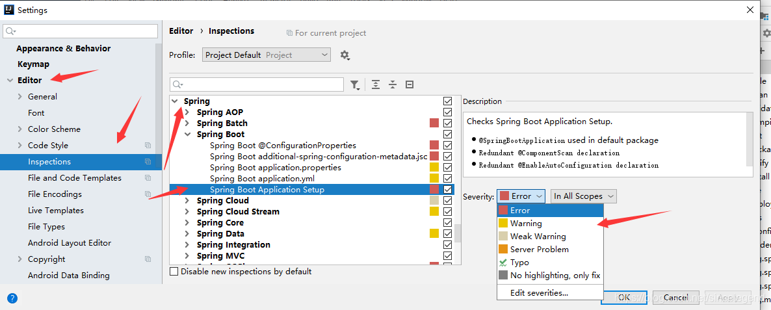Click into the settings search field
Image resolution: width=771 pixels, height=310 pixels.
tap(80, 31)
